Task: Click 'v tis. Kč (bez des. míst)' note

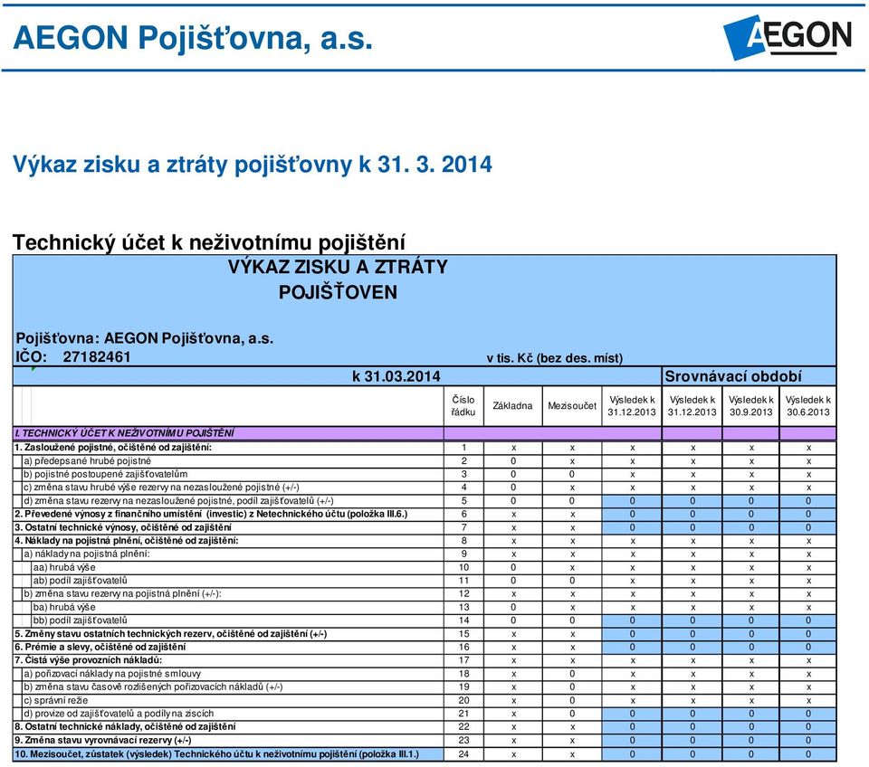Action: pos(555,358)
